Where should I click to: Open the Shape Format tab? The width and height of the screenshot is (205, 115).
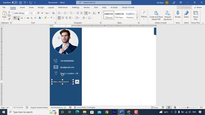(128, 7)
